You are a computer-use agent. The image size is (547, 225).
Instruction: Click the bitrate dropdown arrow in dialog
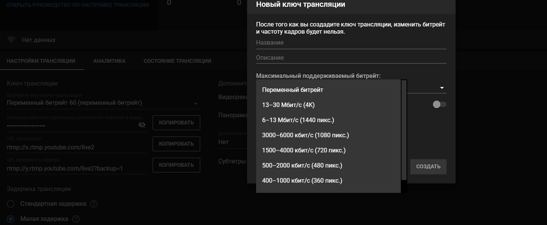442,88
